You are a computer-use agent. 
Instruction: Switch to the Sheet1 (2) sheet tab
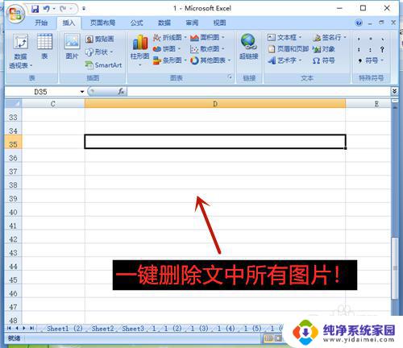point(64,329)
